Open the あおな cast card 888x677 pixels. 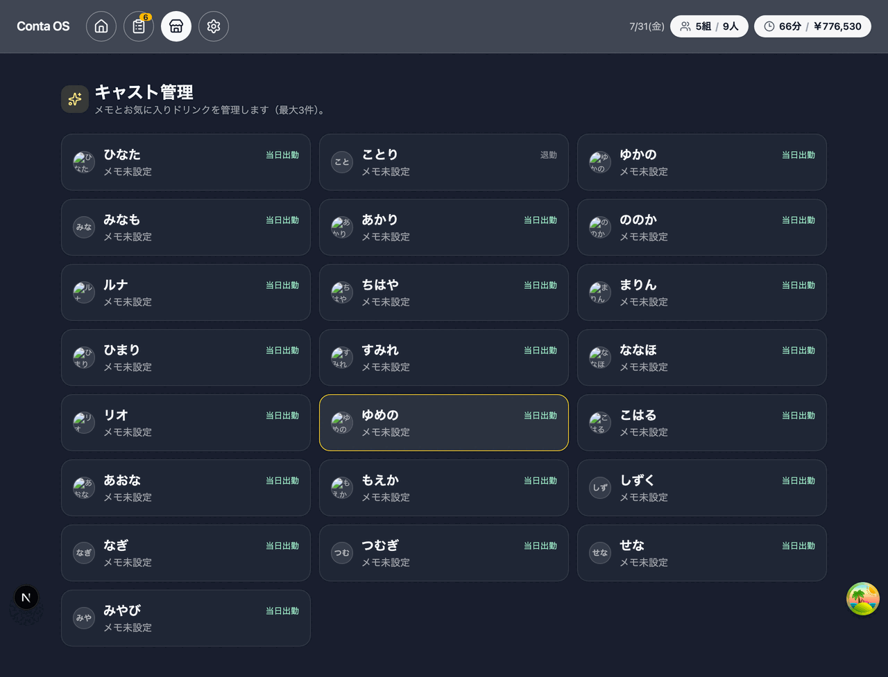pyautogui.click(x=186, y=488)
